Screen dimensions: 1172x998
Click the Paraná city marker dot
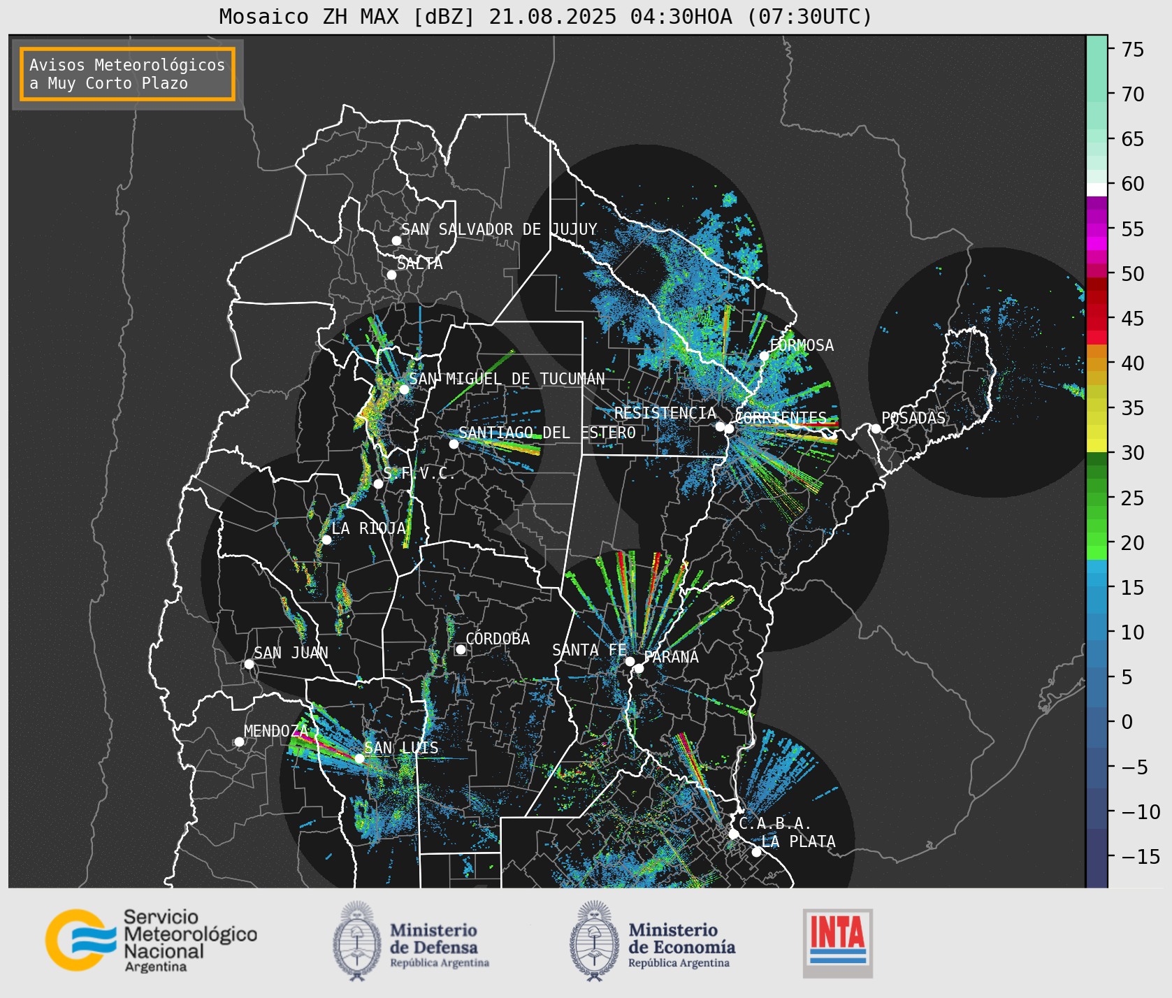[639, 668]
